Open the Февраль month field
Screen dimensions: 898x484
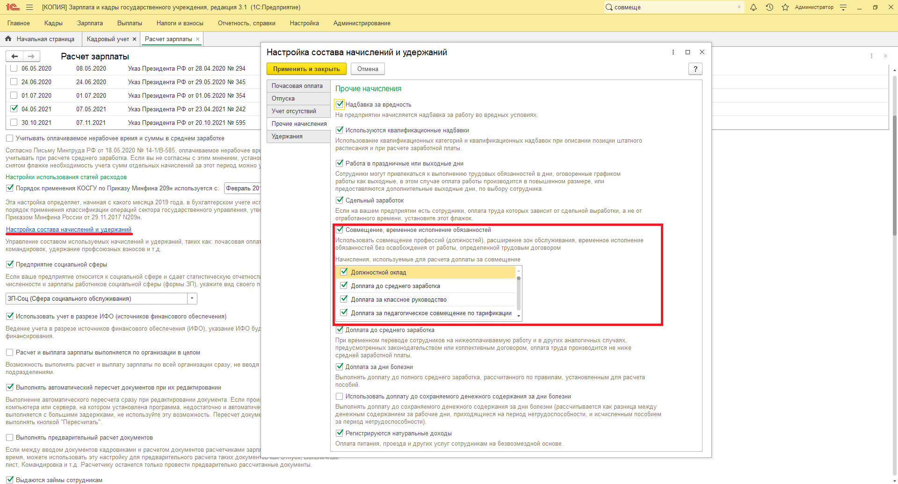click(242, 188)
